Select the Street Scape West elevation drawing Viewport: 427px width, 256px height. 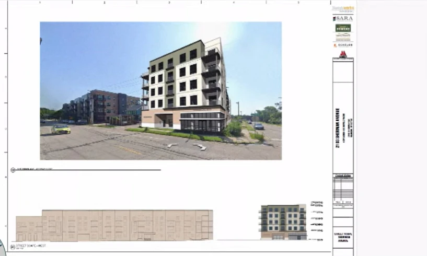[x=114, y=225]
